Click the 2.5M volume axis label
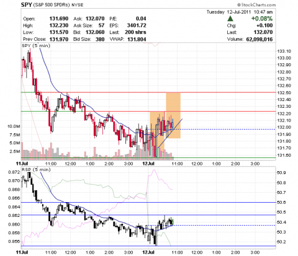Viewport: 298px width, 256px height. click(x=15, y=151)
